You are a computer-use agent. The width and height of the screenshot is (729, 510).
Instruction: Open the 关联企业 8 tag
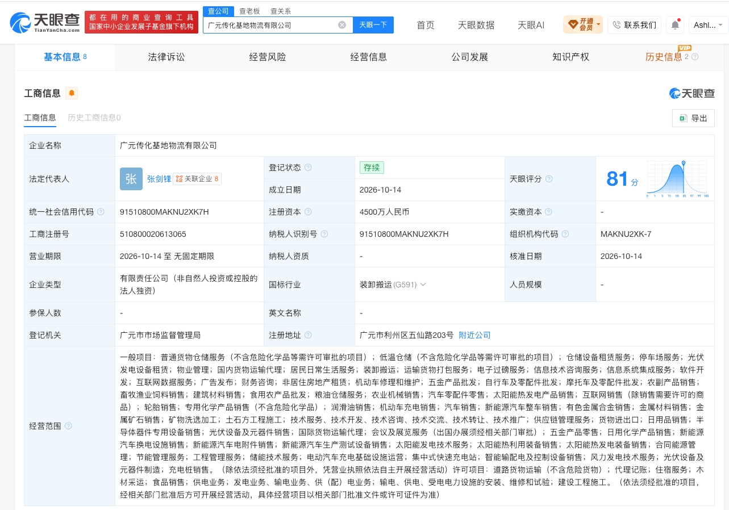[197, 179]
